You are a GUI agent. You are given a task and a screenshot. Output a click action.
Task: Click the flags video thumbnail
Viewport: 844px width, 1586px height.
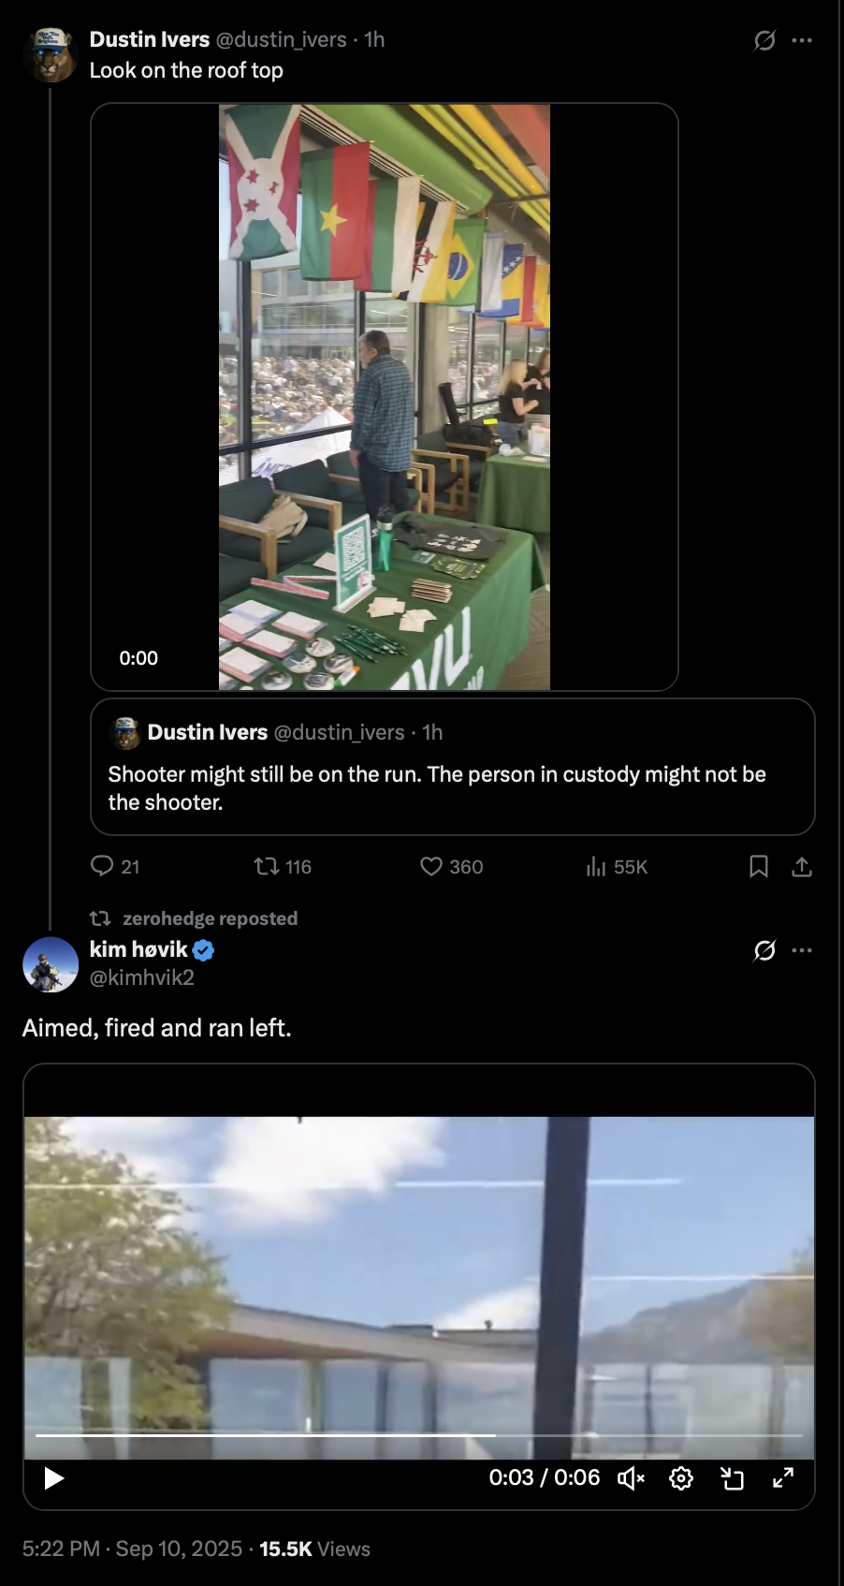pos(385,397)
